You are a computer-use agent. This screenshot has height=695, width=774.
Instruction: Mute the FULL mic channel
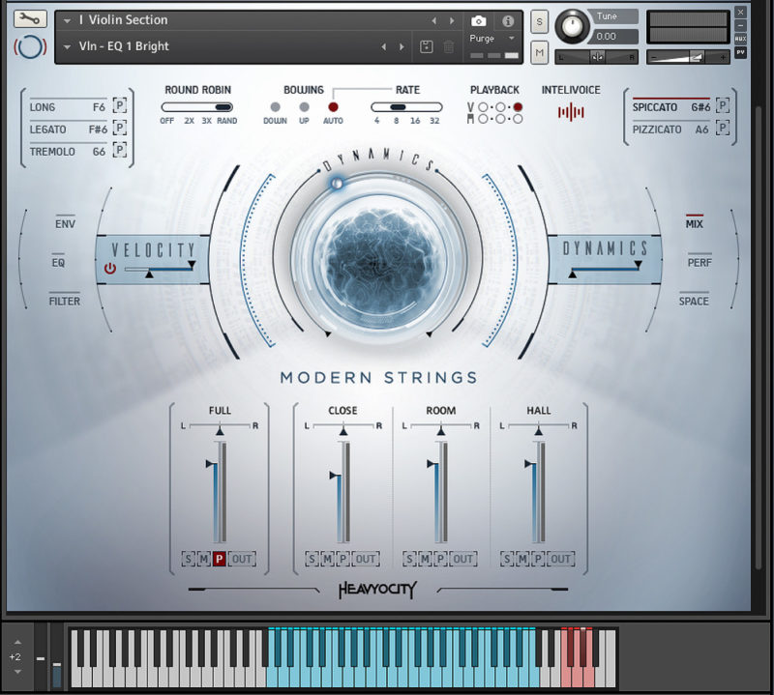tap(204, 559)
